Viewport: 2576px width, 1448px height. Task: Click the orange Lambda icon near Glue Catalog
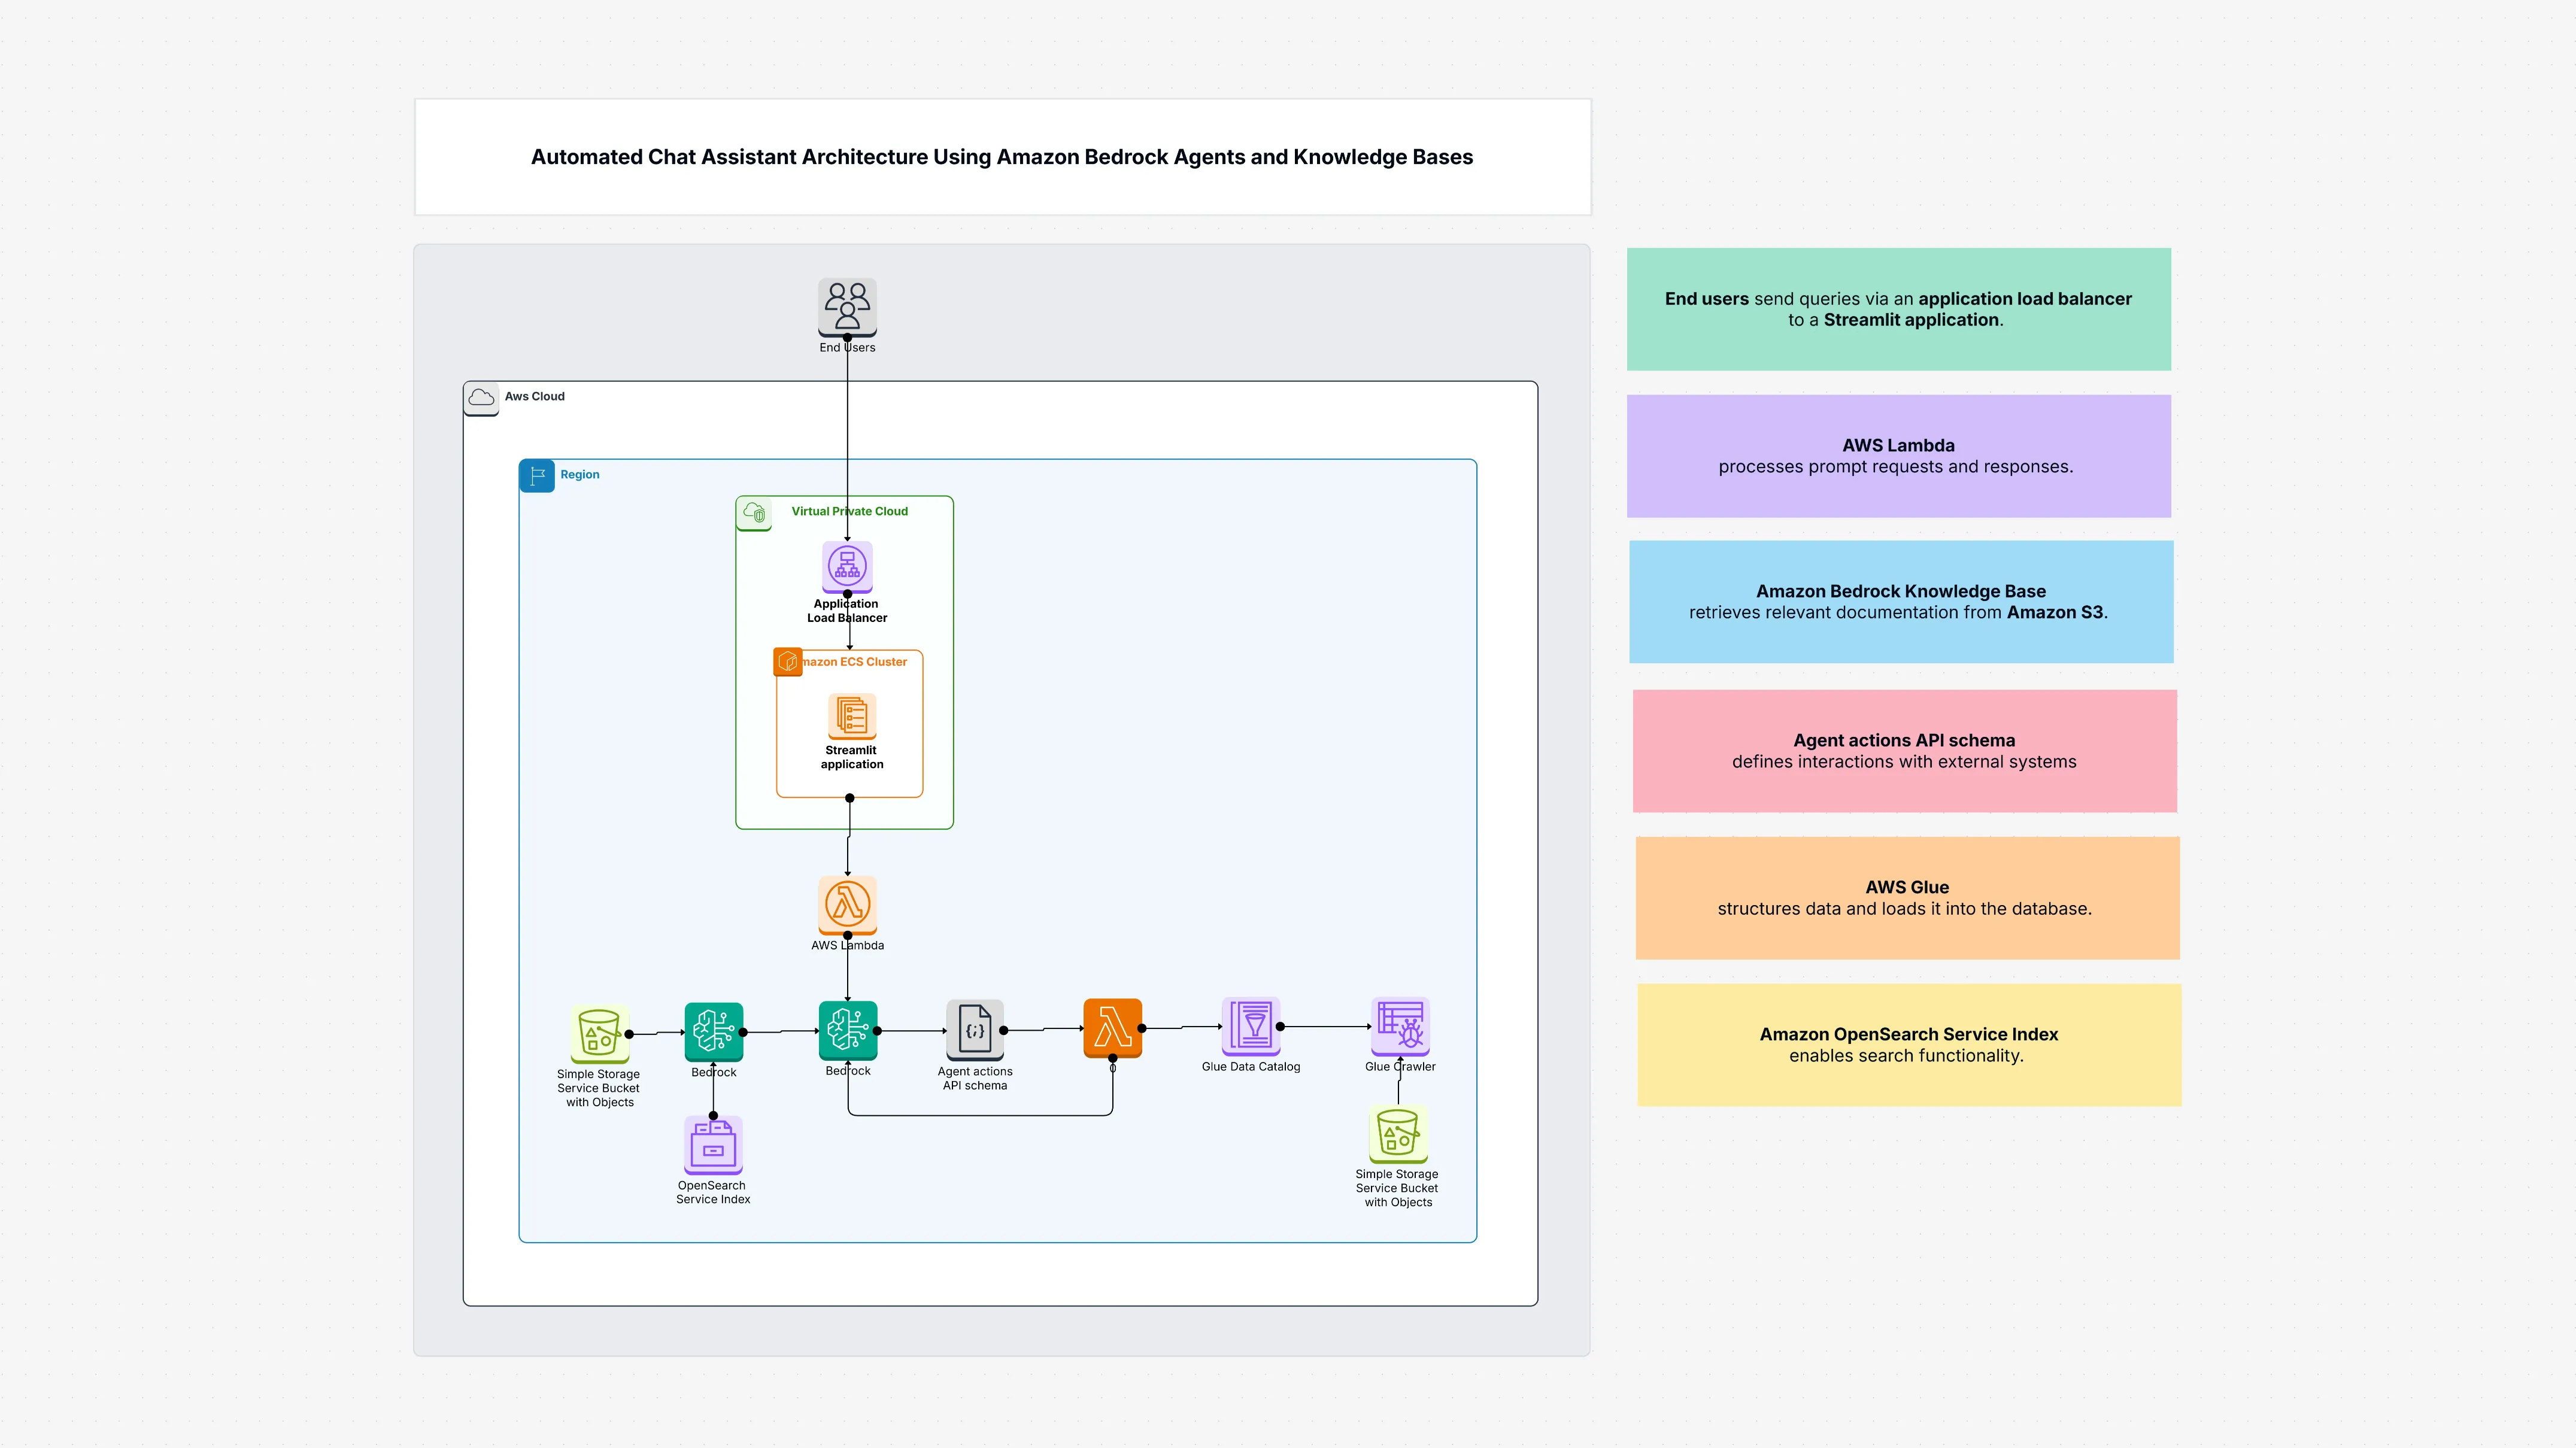click(1112, 1027)
